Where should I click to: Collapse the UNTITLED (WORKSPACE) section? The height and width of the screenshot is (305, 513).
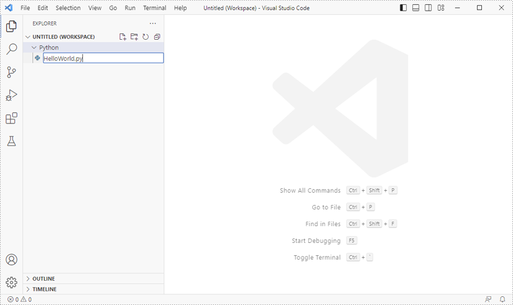28,37
